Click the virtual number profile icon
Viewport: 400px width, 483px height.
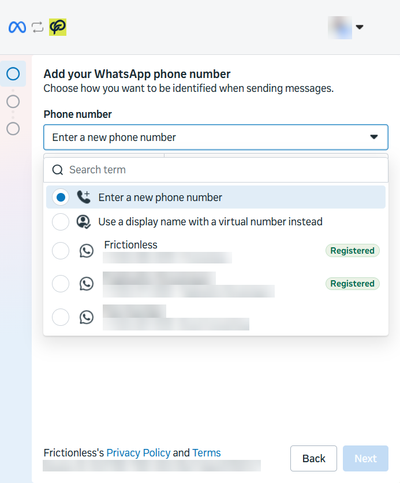click(83, 222)
